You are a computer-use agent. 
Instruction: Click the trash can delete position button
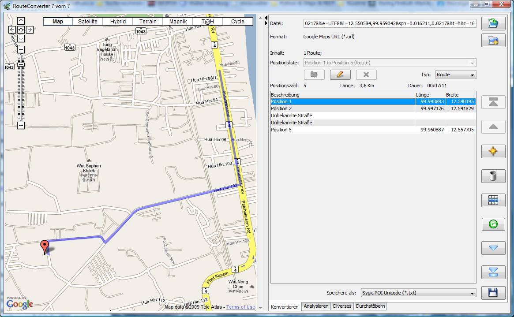pos(493,176)
